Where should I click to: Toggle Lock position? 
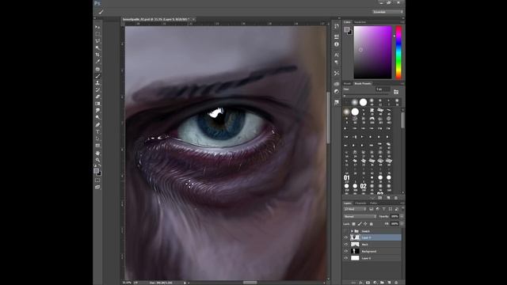(x=365, y=223)
